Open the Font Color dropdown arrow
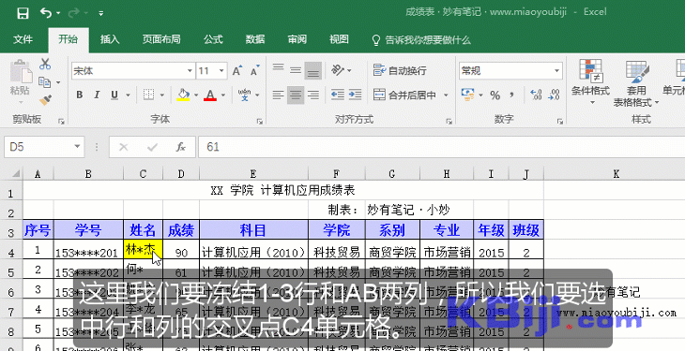 (x=222, y=95)
